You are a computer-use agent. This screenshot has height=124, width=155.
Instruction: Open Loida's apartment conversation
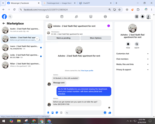22,56
